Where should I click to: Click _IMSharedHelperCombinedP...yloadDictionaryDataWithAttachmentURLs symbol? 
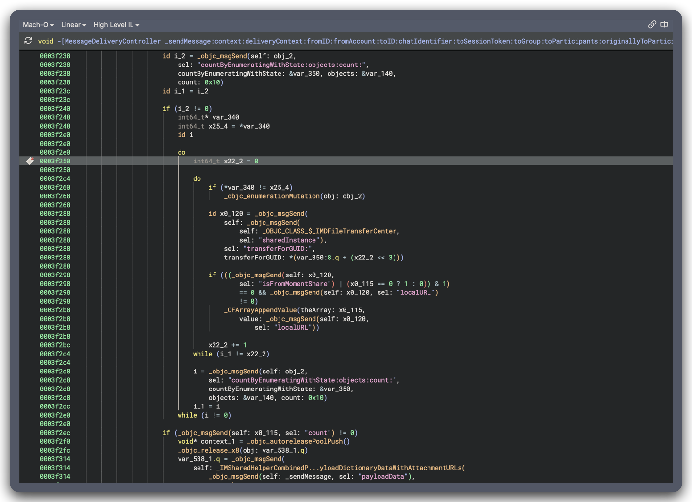tap(339, 468)
